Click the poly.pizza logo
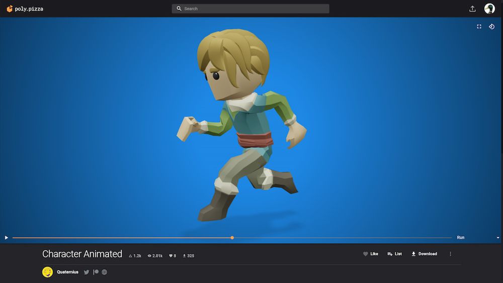Viewport: 503px width, 283px height. tap(25, 9)
